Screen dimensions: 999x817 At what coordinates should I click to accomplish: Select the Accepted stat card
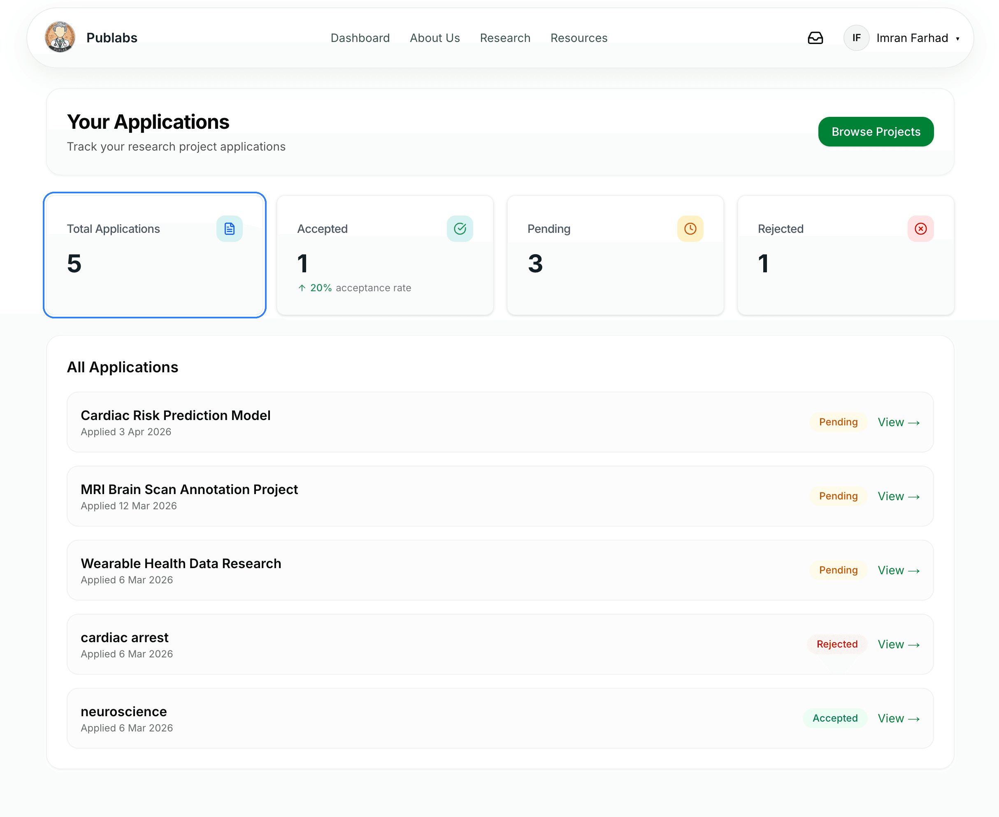click(385, 255)
